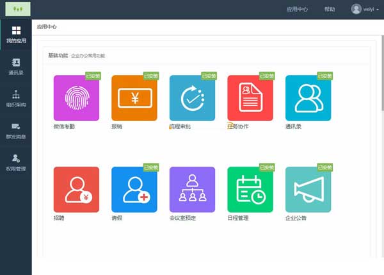Click the 帮助 help link

330,10
